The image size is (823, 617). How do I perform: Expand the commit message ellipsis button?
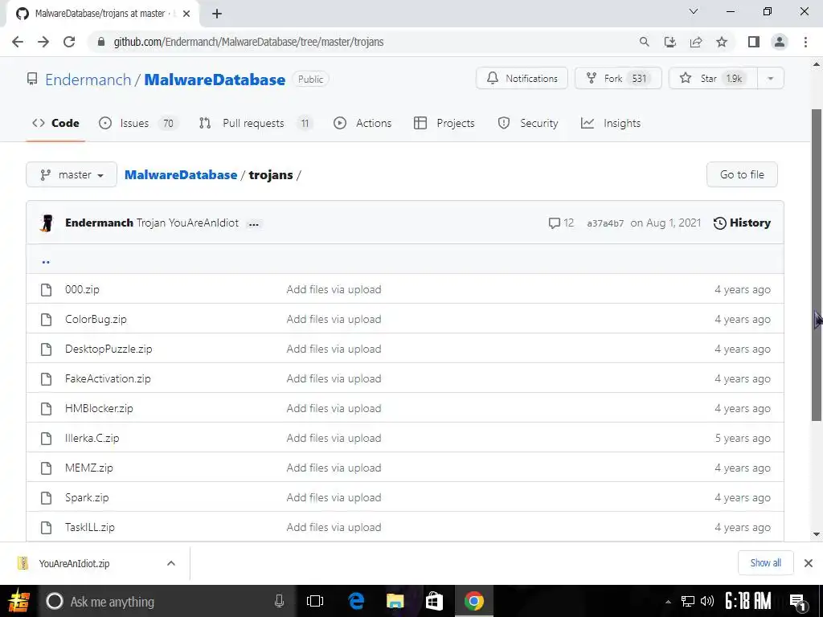[253, 224]
